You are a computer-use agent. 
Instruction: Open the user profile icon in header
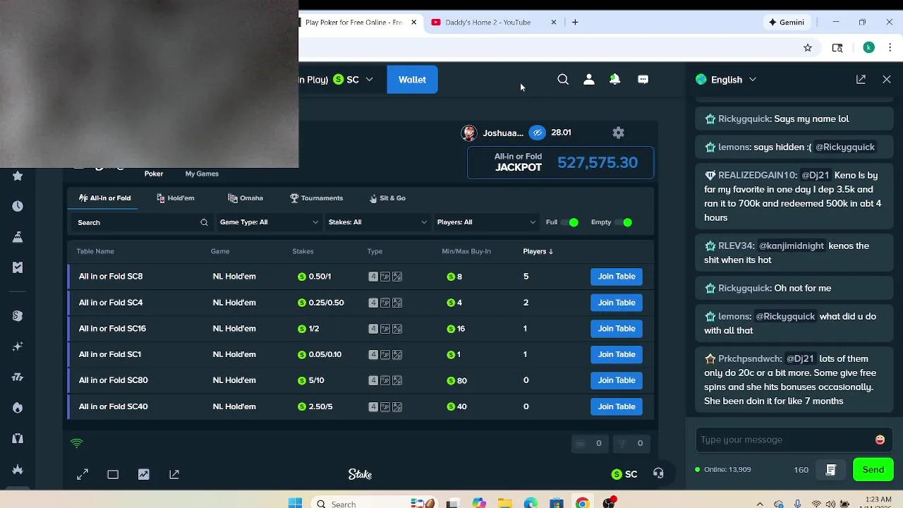tap(589, 80)
